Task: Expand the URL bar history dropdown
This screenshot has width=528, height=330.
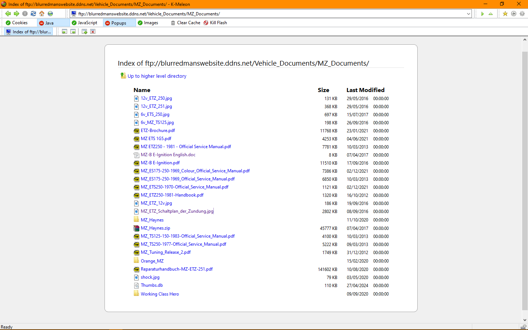Action: coord(469,14)
